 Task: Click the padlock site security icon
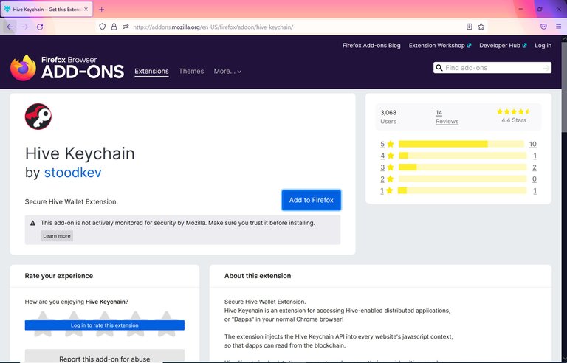(114, 27)
